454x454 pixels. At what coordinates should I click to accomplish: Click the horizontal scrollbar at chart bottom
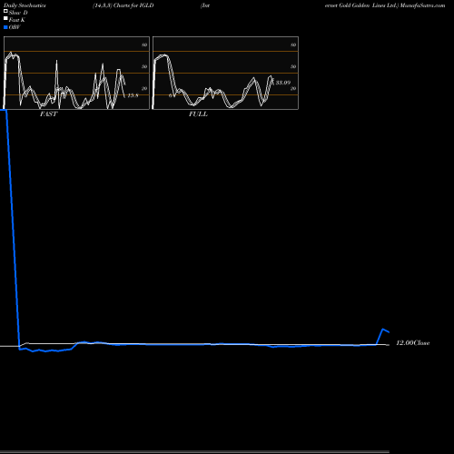[194, 452]
